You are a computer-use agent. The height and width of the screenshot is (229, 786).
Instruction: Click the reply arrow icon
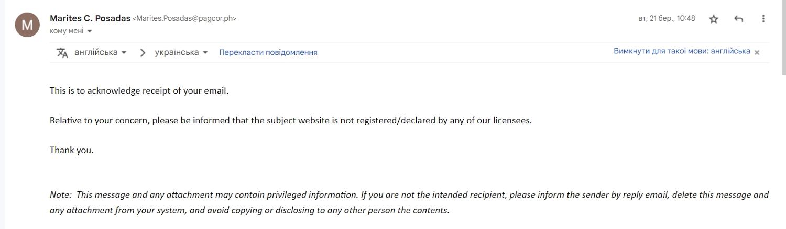pos(739,19)
